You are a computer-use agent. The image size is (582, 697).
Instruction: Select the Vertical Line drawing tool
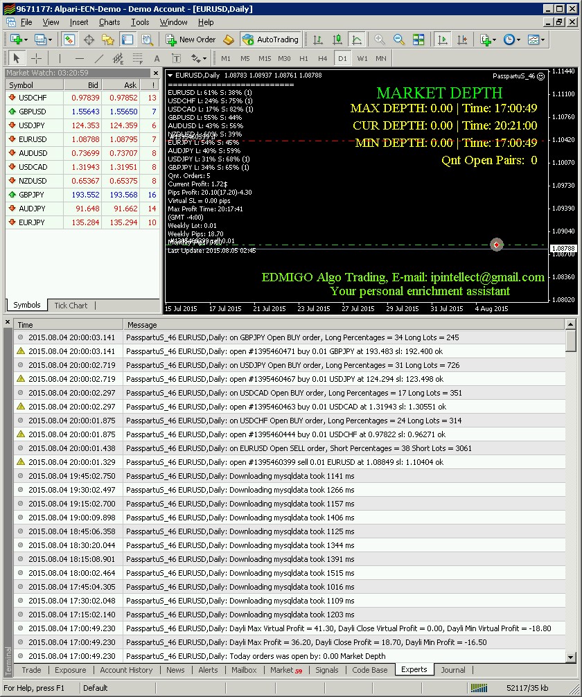[x=60, y=58]
